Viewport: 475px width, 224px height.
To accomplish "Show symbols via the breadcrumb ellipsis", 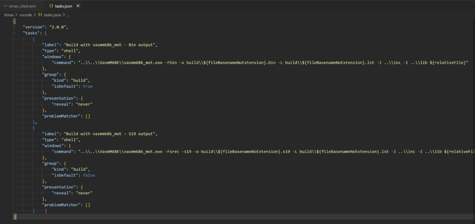I will point(68,15).
